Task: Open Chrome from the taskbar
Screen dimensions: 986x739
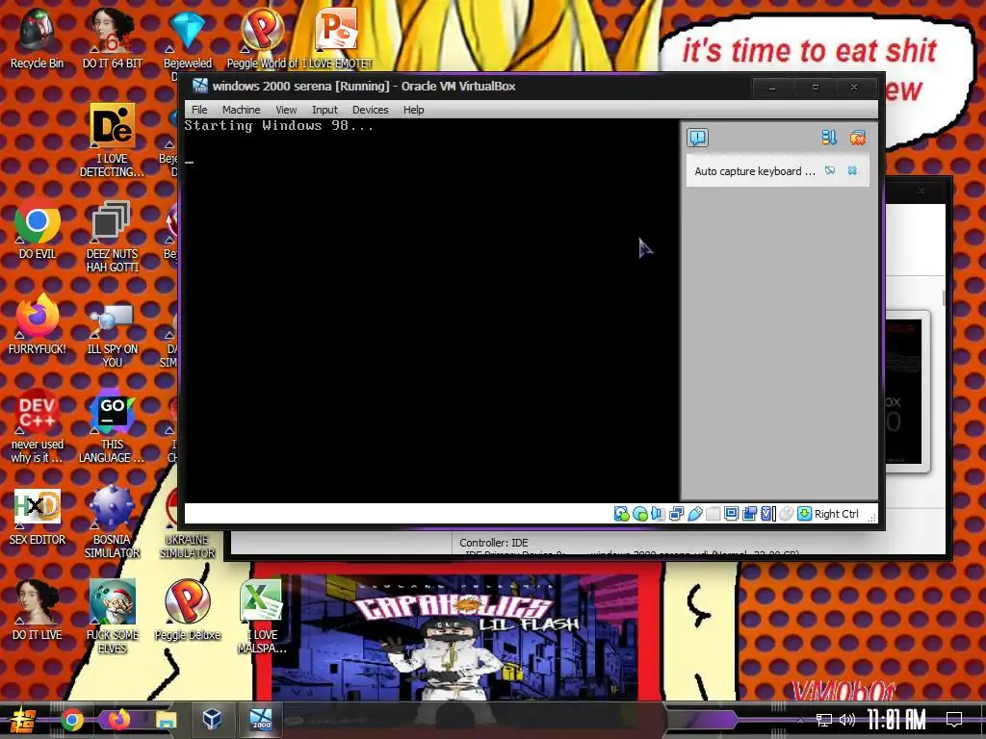Action: coord(71,720)
